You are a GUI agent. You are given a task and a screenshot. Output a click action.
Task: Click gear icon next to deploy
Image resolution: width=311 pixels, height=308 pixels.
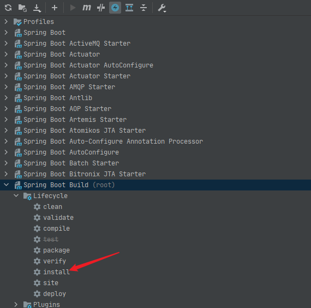(37, 294)
